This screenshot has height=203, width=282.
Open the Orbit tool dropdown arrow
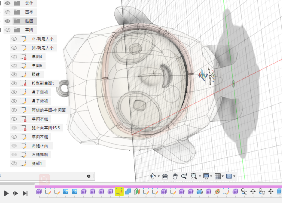click(158, 177)
